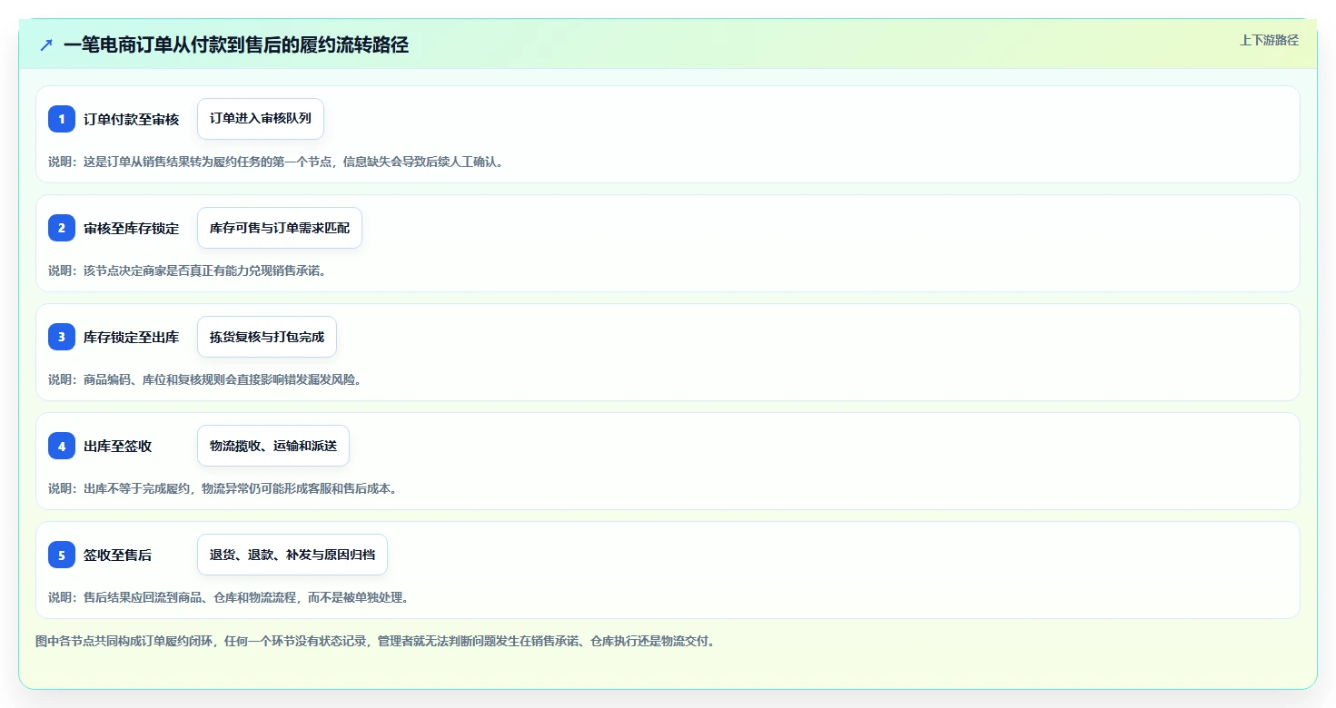Click the step 3 number badge

(x=62, y=337)
